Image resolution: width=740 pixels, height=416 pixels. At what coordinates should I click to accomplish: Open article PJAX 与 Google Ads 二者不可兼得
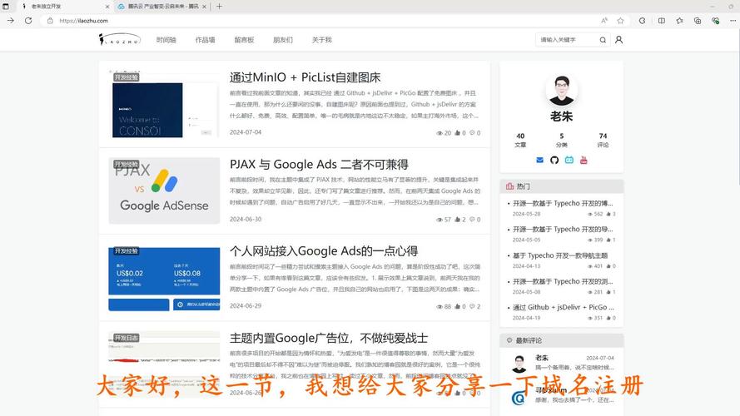319,164
